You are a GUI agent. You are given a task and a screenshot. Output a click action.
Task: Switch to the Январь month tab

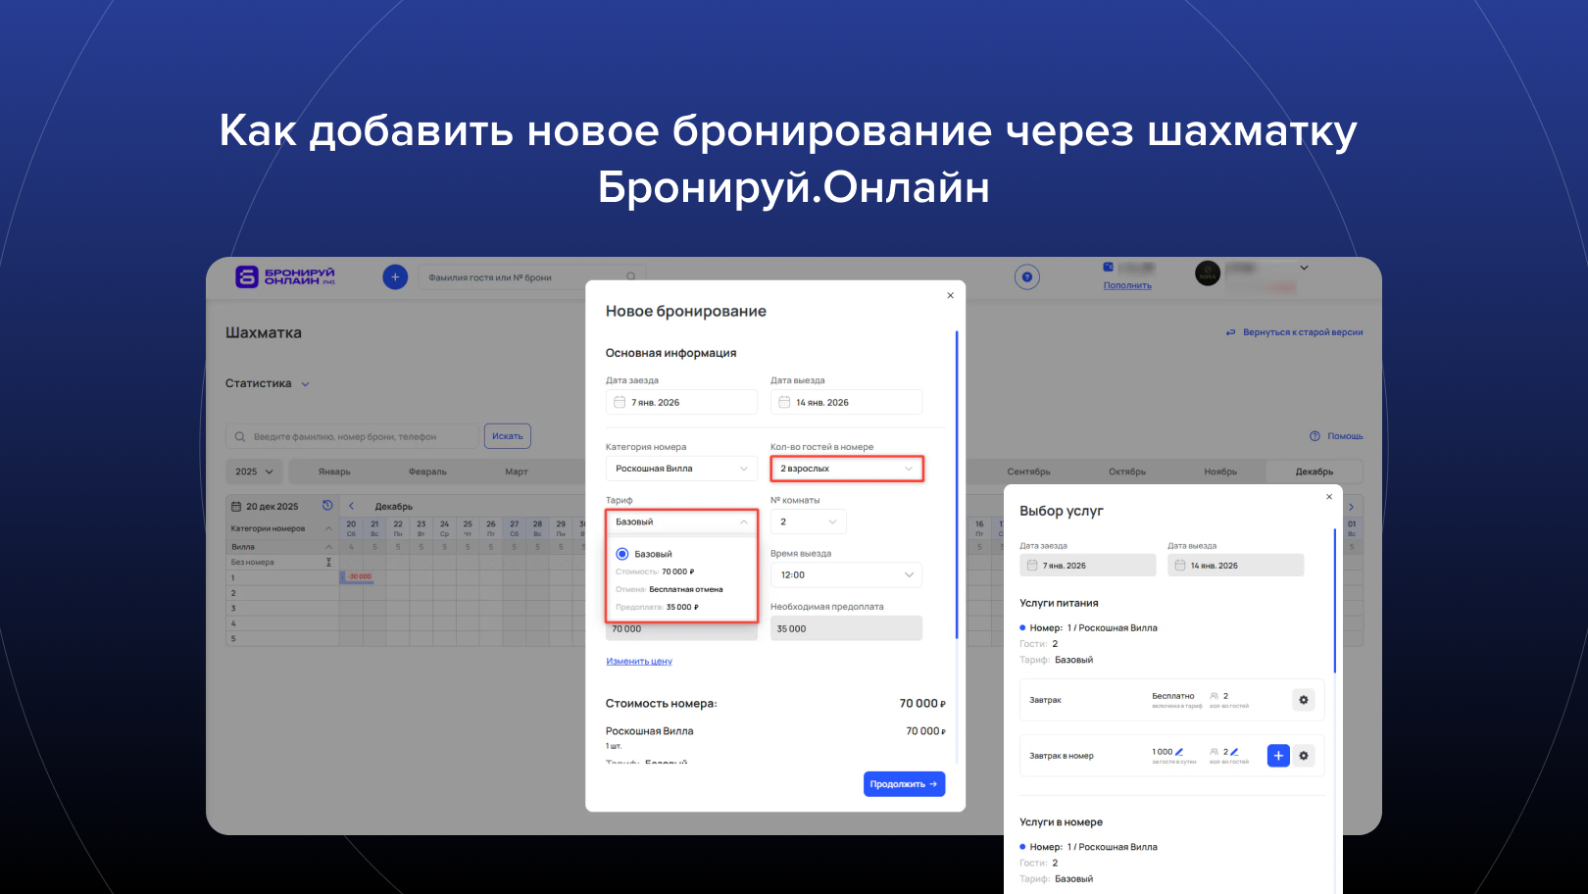[x=334, y=472]
